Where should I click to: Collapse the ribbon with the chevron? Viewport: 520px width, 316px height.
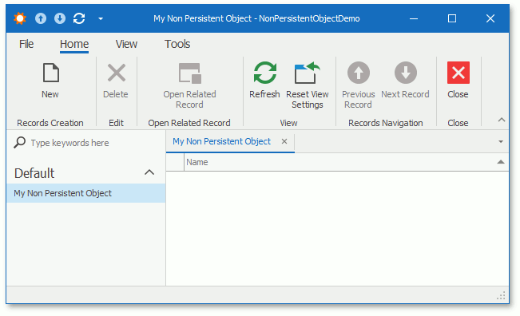point(502,120)
